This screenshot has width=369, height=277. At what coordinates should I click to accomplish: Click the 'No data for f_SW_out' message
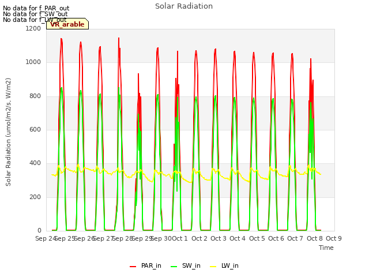point(35,14)
